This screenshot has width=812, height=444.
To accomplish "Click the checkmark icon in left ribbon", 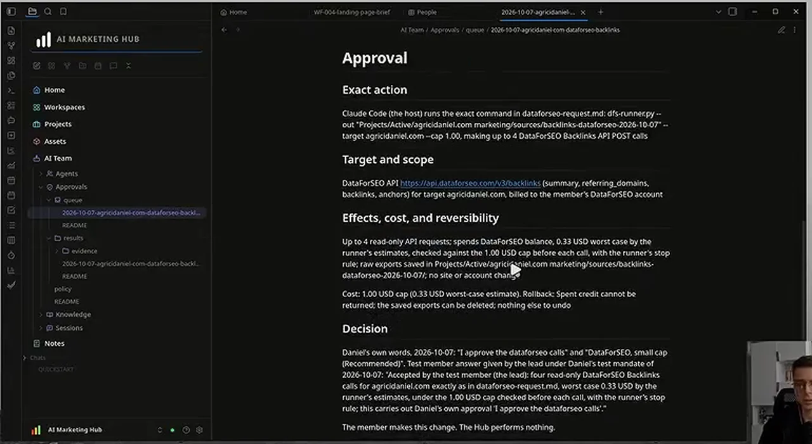I will pos(11,285).
